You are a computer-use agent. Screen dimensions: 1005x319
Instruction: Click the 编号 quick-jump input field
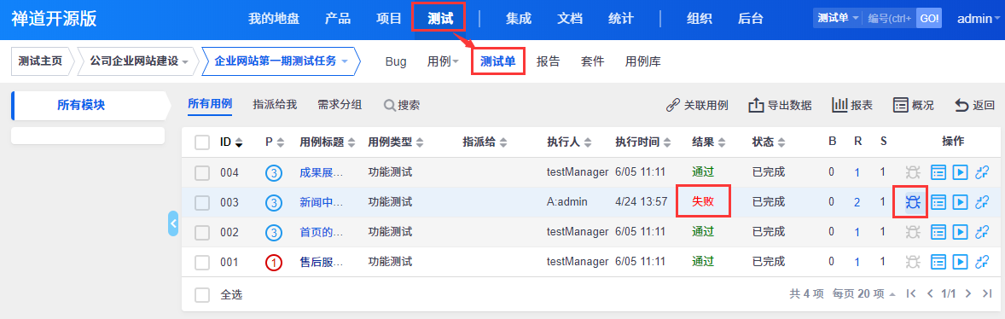[890, 19]
